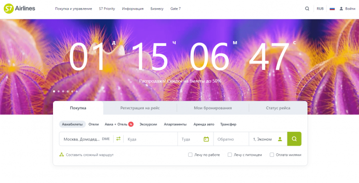This screenshot has height=183, width=359.
Task: Click the Куда destination field
Action: pos(150,139)
